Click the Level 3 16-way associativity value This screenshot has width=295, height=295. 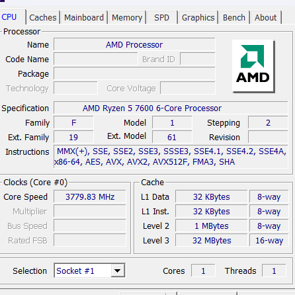coord(269,240)
